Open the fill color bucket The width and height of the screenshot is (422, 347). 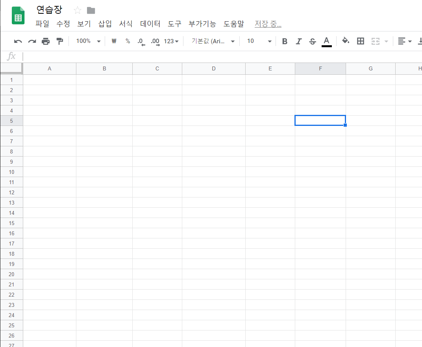click(x=346, y=41)
